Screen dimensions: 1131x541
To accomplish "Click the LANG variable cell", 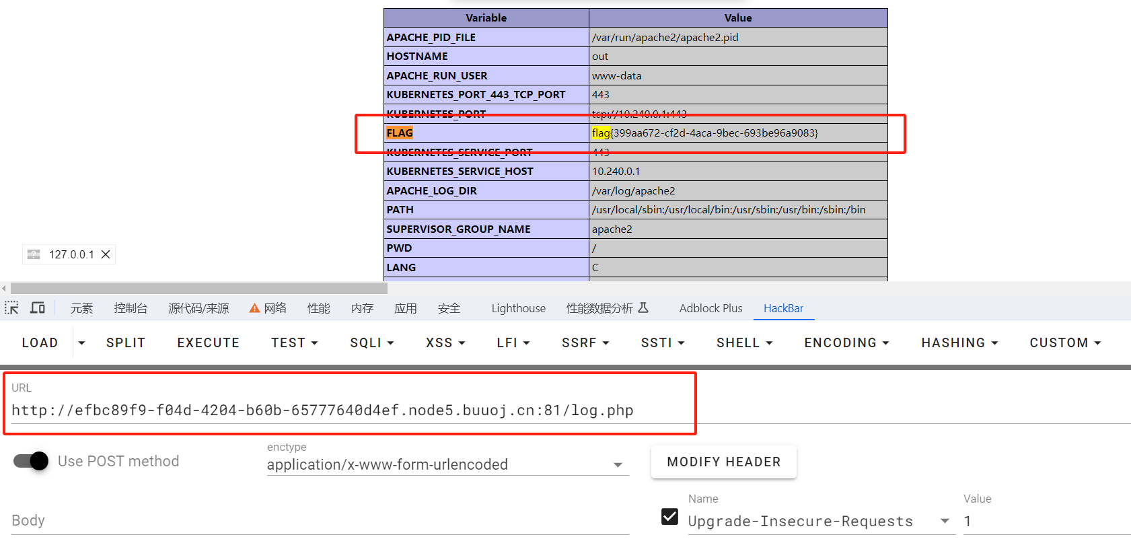I will 486,267.
